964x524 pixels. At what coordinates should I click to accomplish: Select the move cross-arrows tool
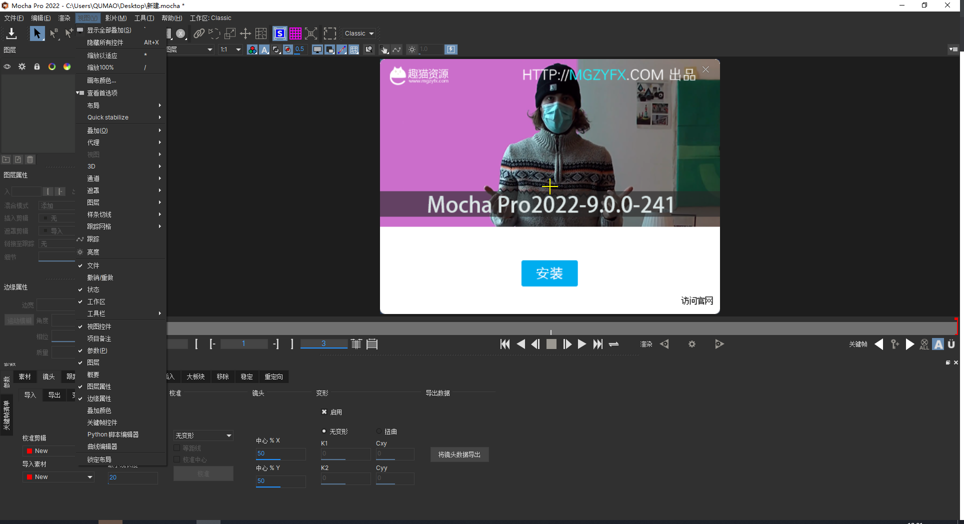coord(245,33)
